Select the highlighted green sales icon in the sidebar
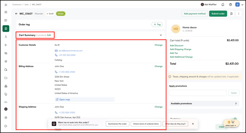 click(x=6, y=28)
